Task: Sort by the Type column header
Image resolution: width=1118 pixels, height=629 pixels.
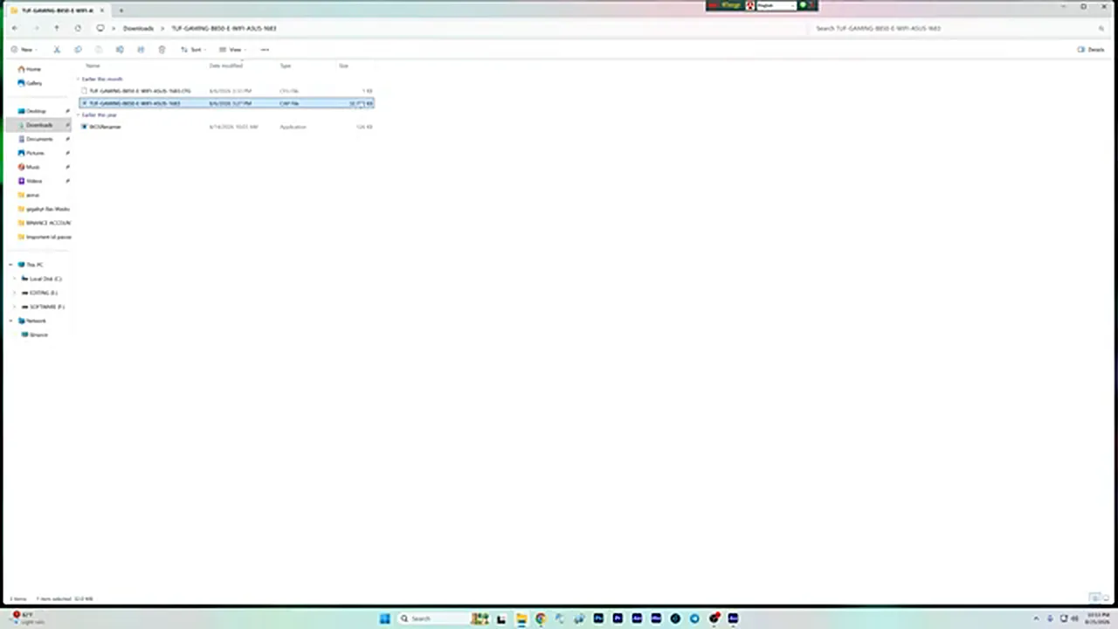Action: coord(285,66)
